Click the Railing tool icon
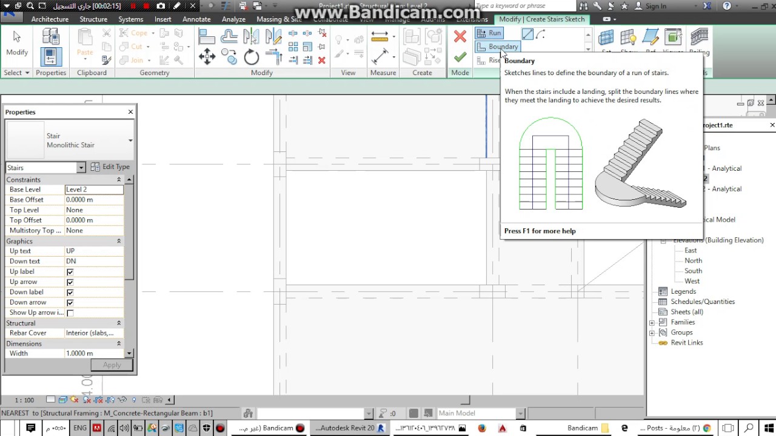Image resolution: width=776 pixels, height=436 pixels. 699,38
